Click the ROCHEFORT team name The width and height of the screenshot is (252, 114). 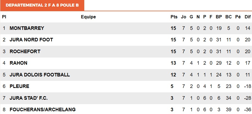coord(25,52)
